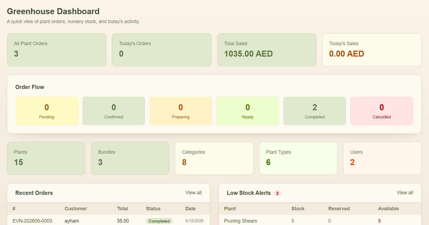Open the Users count card

tap(382, 158)
